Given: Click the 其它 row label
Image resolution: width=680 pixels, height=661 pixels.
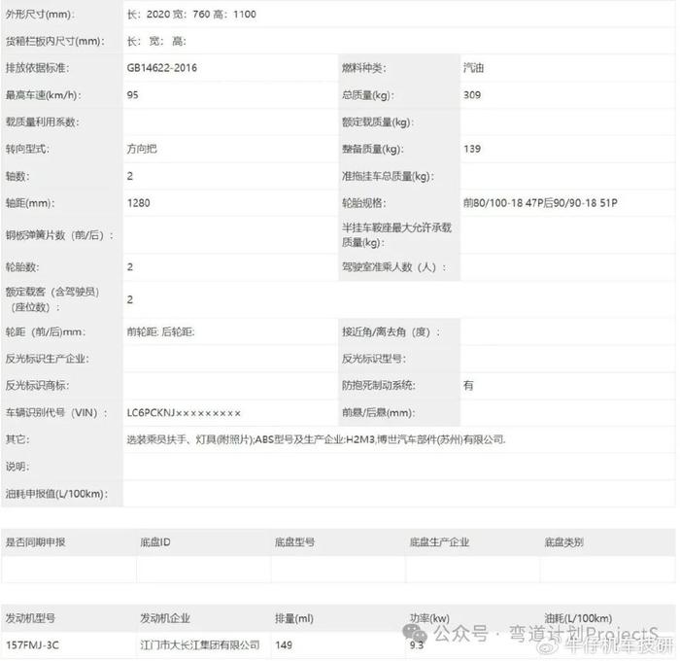Looking at the screenshot, I should pyautogui.click(x=17, y=439).
